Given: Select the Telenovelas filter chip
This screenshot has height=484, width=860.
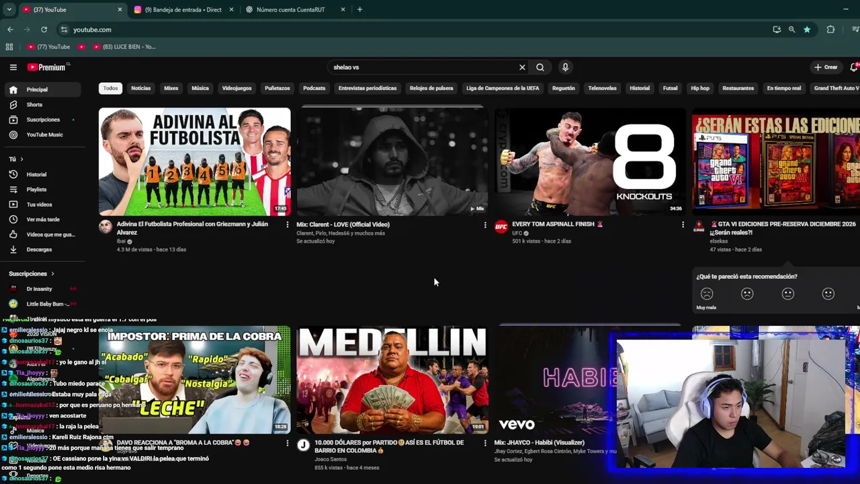Looking at the screenshot, I should click(602, 88).
